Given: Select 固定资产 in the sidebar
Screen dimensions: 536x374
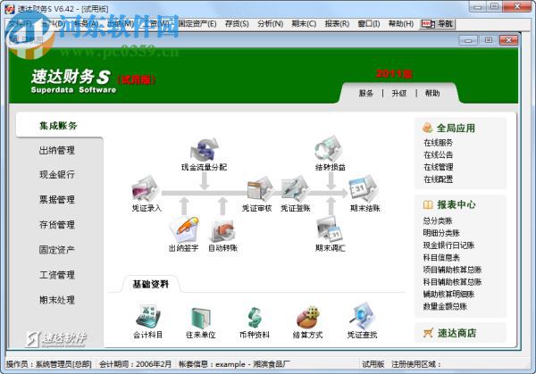Looking at the screenshot, I should coord(57,250).
